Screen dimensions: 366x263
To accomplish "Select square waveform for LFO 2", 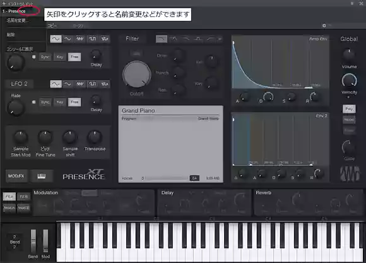I will tap(92, 84).
